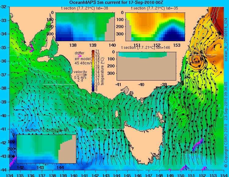
Task: Click the 'drifter' legend label
Action: coord(80,53)
